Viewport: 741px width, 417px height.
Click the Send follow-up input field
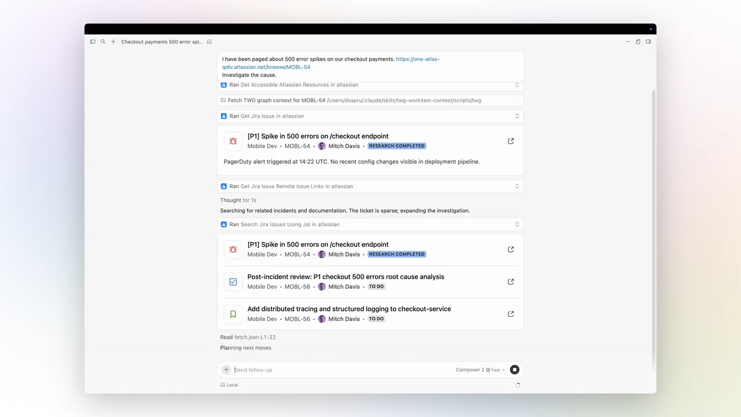click(342, 370)
